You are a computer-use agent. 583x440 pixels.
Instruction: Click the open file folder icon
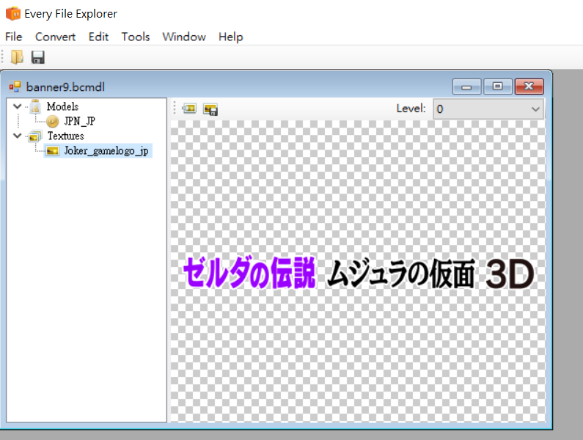tap(17, 57)
